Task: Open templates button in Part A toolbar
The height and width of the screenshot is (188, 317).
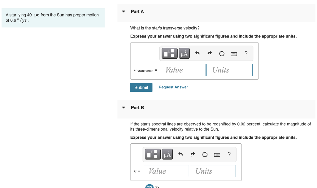Action: pyautogui.click(x=170, y=53)
